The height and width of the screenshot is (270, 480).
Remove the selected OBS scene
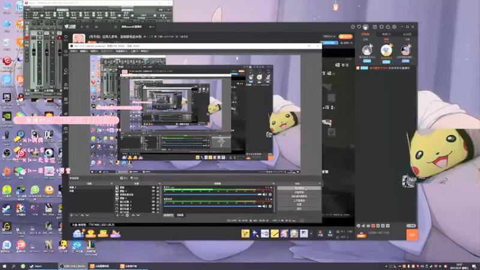click(x=77, y=215)
